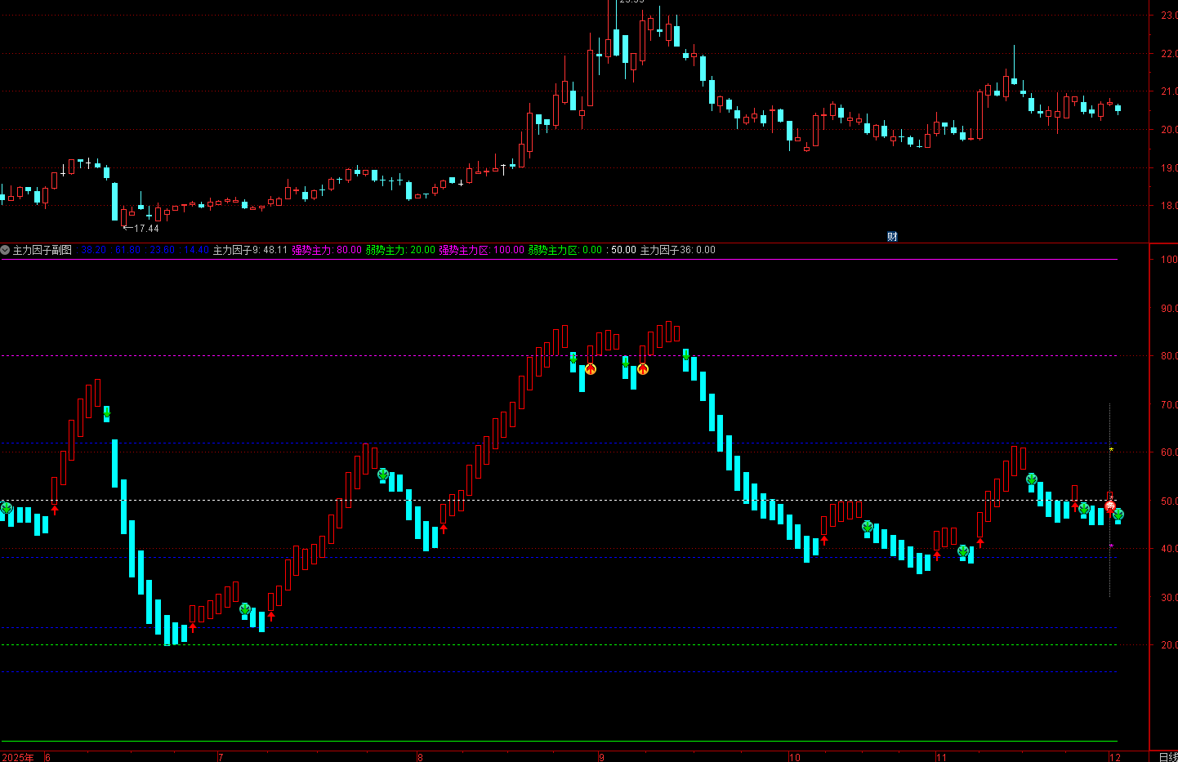1178x762 pixels.
Task: Click the 22.0 price axis label
Action: click(1169, 54)
